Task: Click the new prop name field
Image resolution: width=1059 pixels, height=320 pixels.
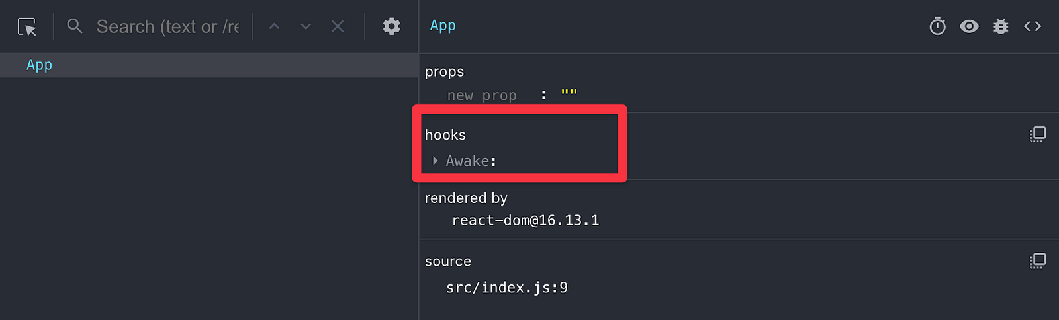Action: pyautogui.click(x=482, y=95)
